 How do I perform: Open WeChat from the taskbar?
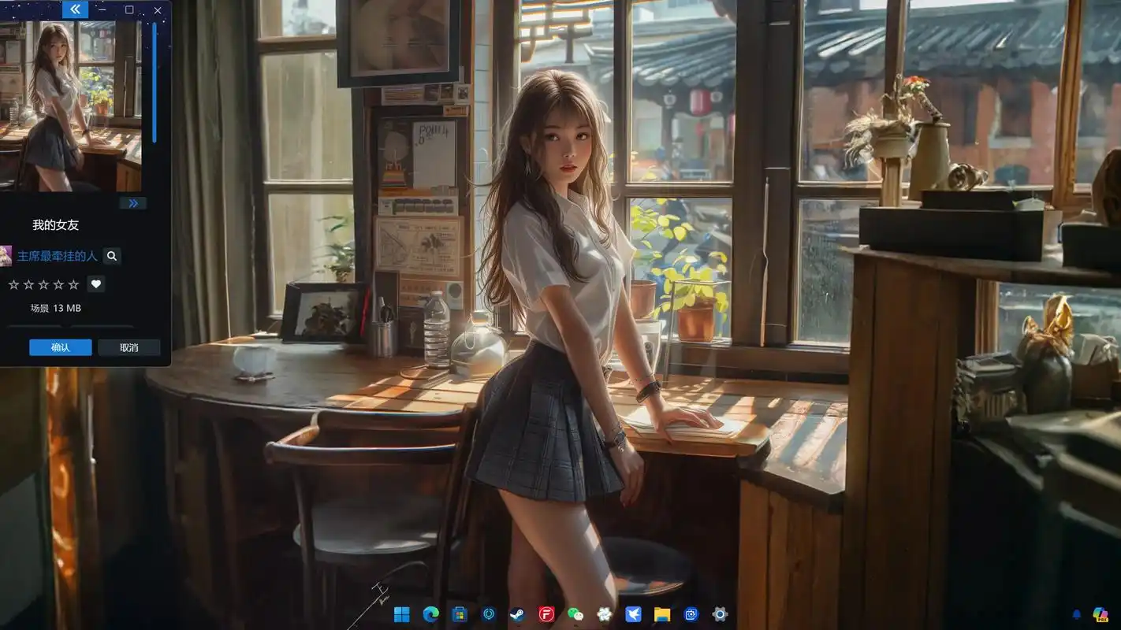coord(575,613)
